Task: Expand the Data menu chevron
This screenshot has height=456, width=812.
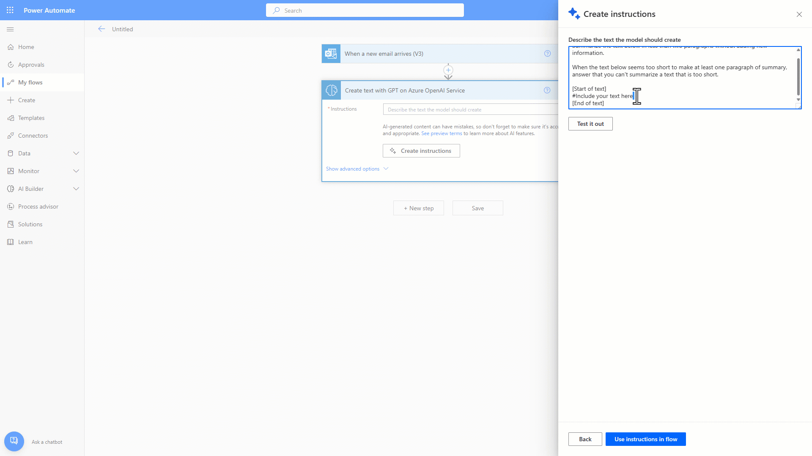Action: coord(76,153)
